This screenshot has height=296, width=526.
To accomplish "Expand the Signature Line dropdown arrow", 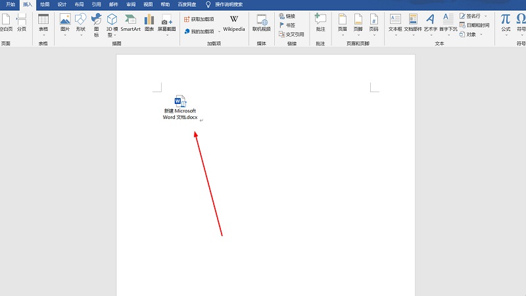I will [x=486, y=16].
